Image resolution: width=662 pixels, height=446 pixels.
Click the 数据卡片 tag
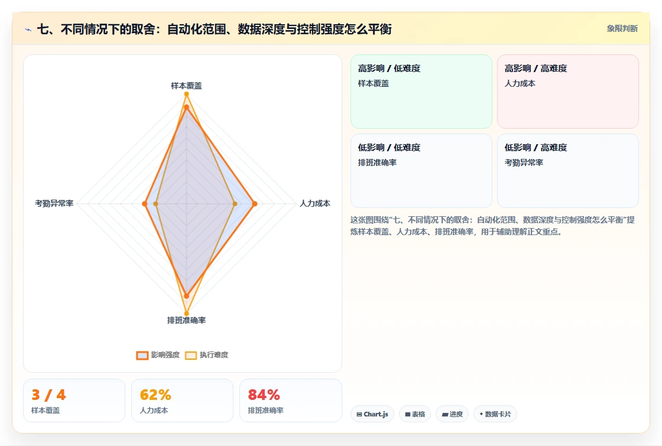coord(495,414)
